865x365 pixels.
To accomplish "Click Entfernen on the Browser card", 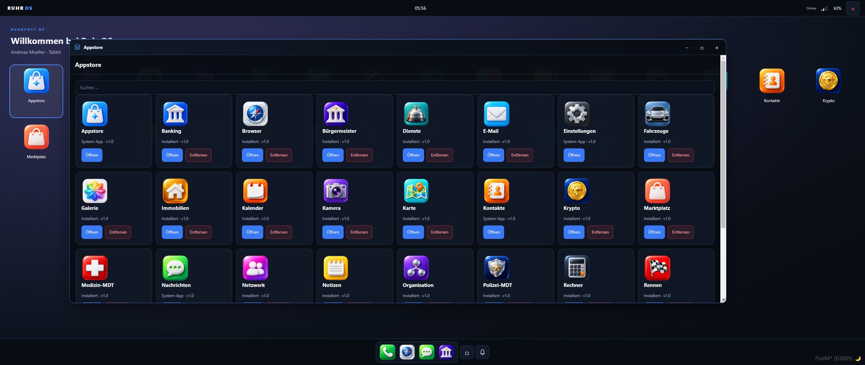I will click(x=279, y=155).
